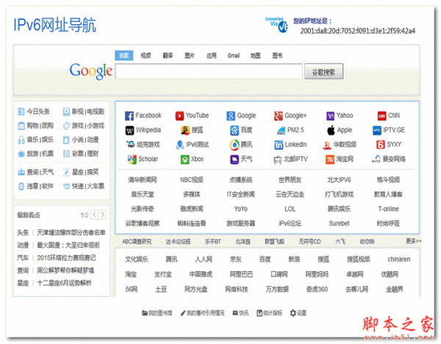The height and width of the screenshot is (344, 441).
Task: Open the Wikipedia icon
Action: point(129,131)
